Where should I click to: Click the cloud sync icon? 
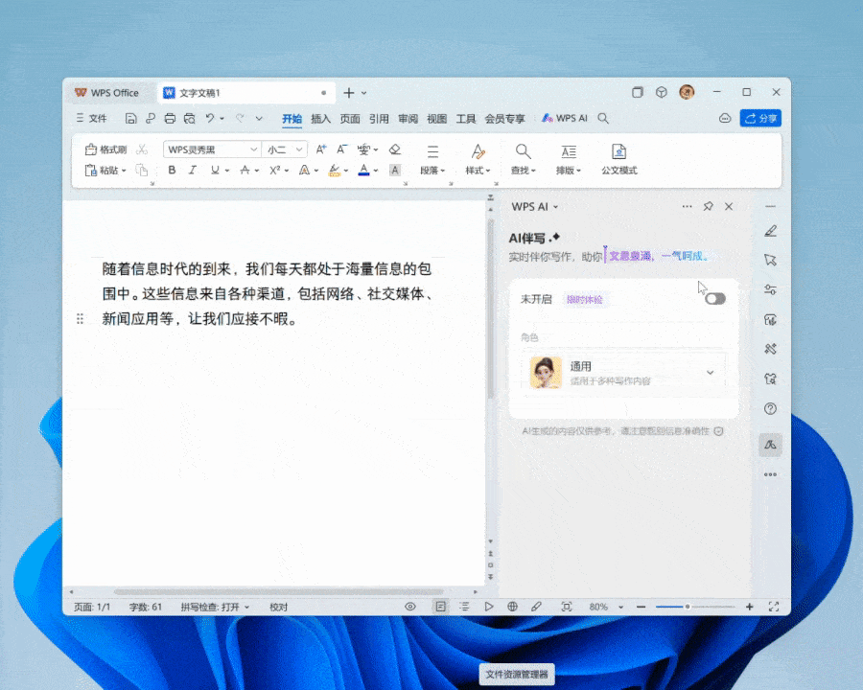point(725,118)
